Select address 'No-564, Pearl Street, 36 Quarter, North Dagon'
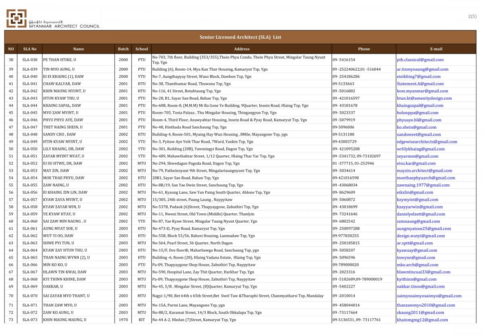 pyautogui.click(x=192, y=243)
